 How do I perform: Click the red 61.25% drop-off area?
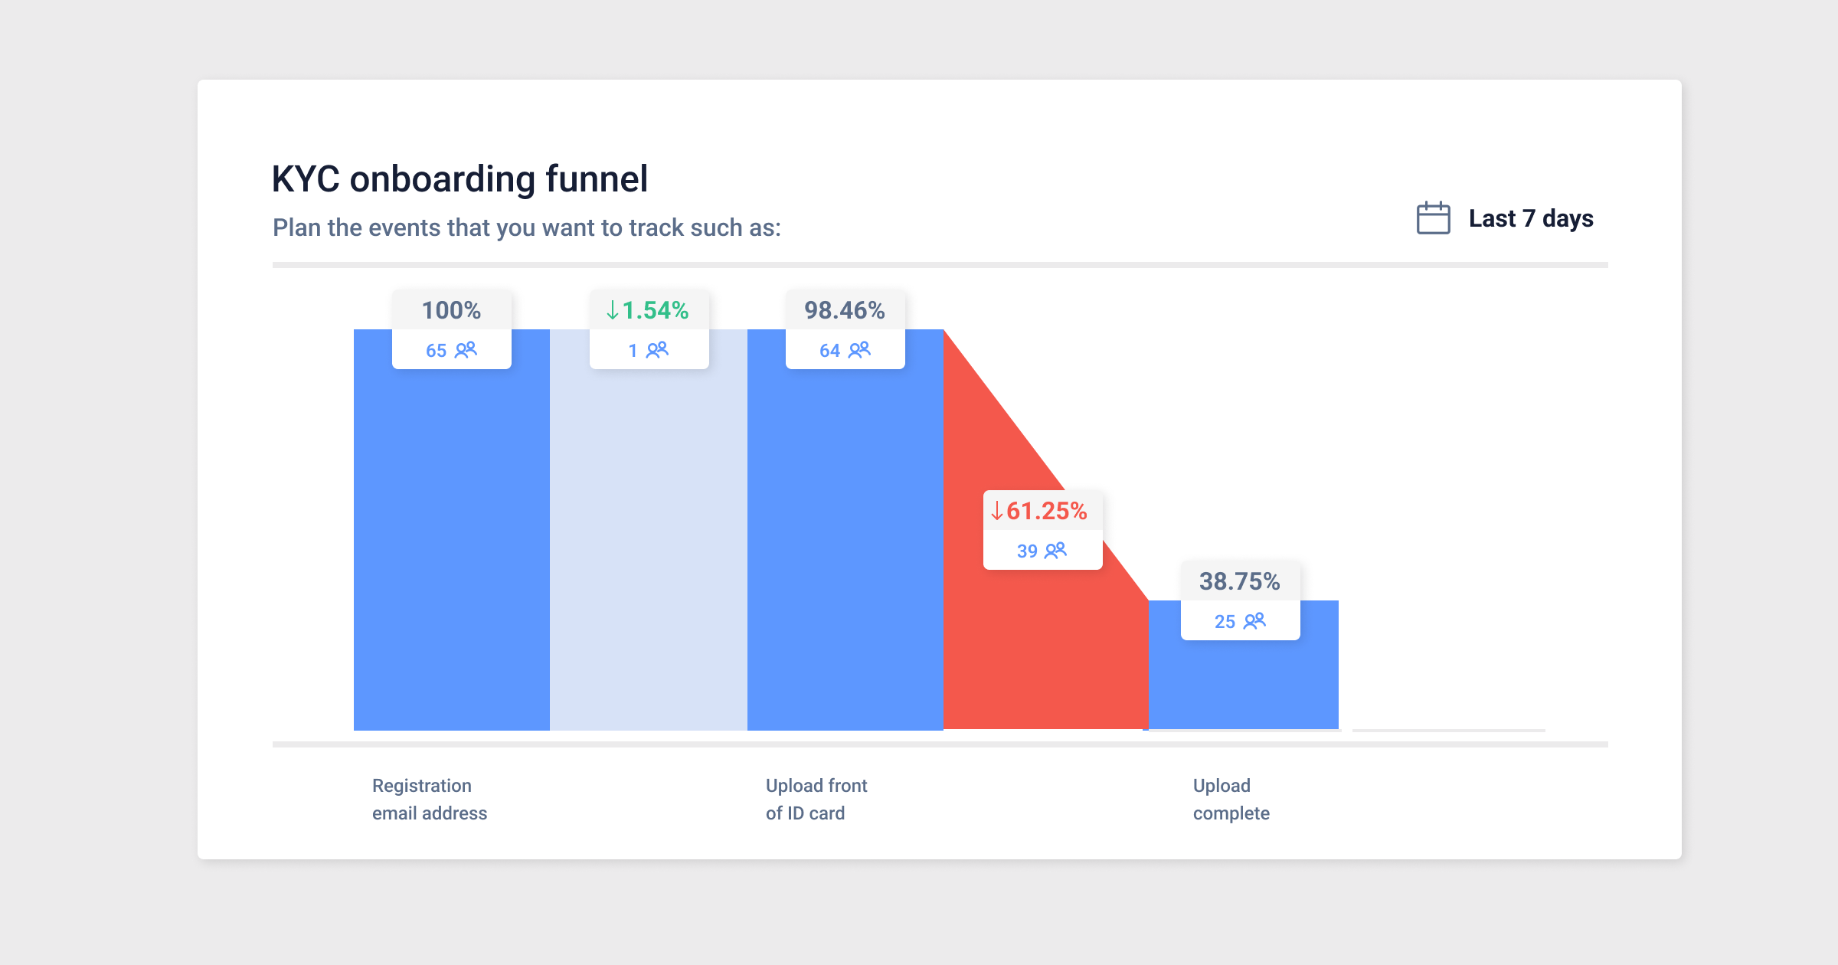1011,674
